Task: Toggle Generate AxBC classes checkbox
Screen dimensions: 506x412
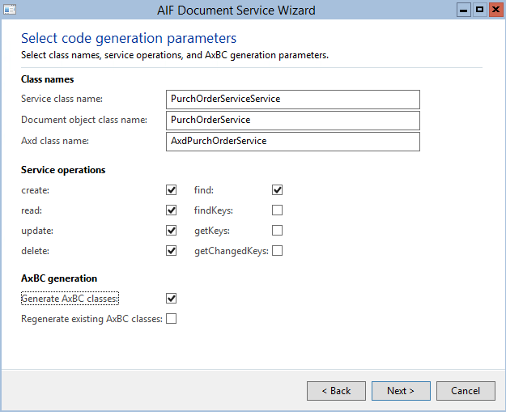Action: [x=171, y=299]
